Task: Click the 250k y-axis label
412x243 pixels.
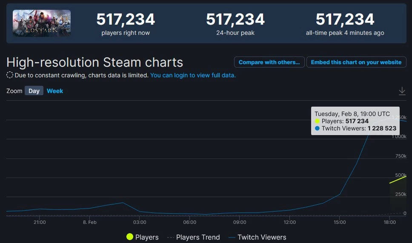Action: click(401, 194)
